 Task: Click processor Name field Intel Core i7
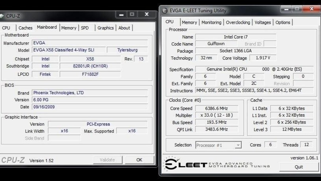(x=236, y=37)
